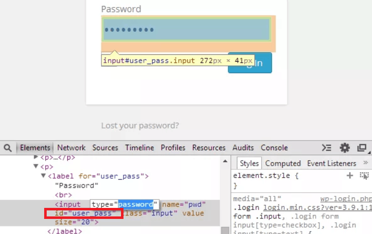Toggle element state icon in Styles
The height and width of the screenshot is (234, 372).
point(364,175)
